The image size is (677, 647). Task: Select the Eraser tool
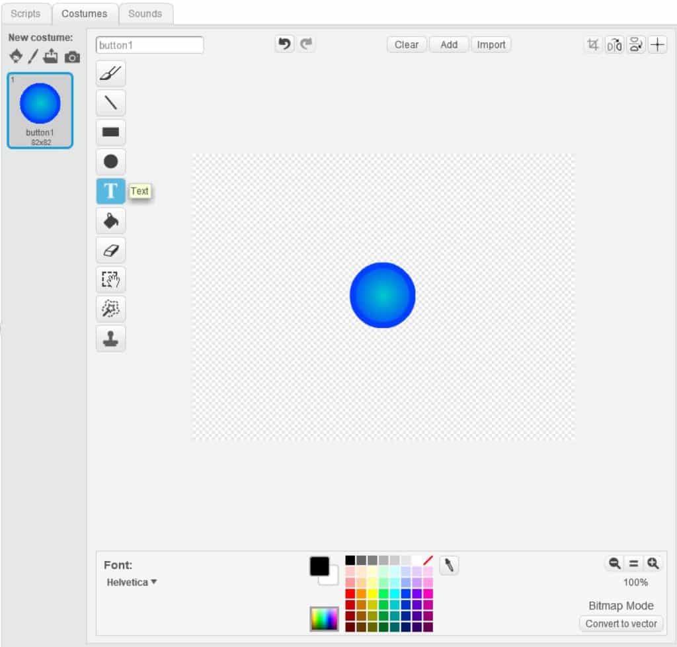tap(110, 250)
